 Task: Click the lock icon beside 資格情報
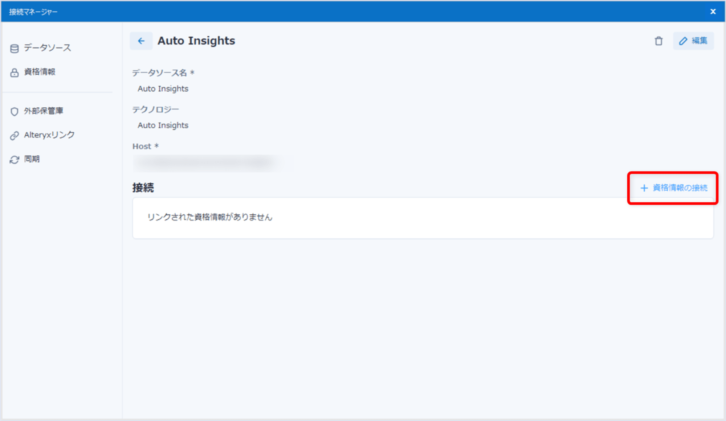(14, 73)
